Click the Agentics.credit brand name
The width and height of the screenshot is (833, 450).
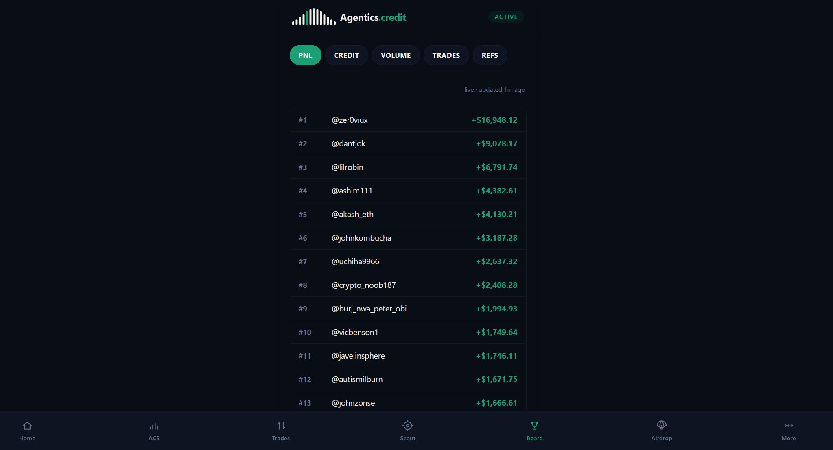373,17
